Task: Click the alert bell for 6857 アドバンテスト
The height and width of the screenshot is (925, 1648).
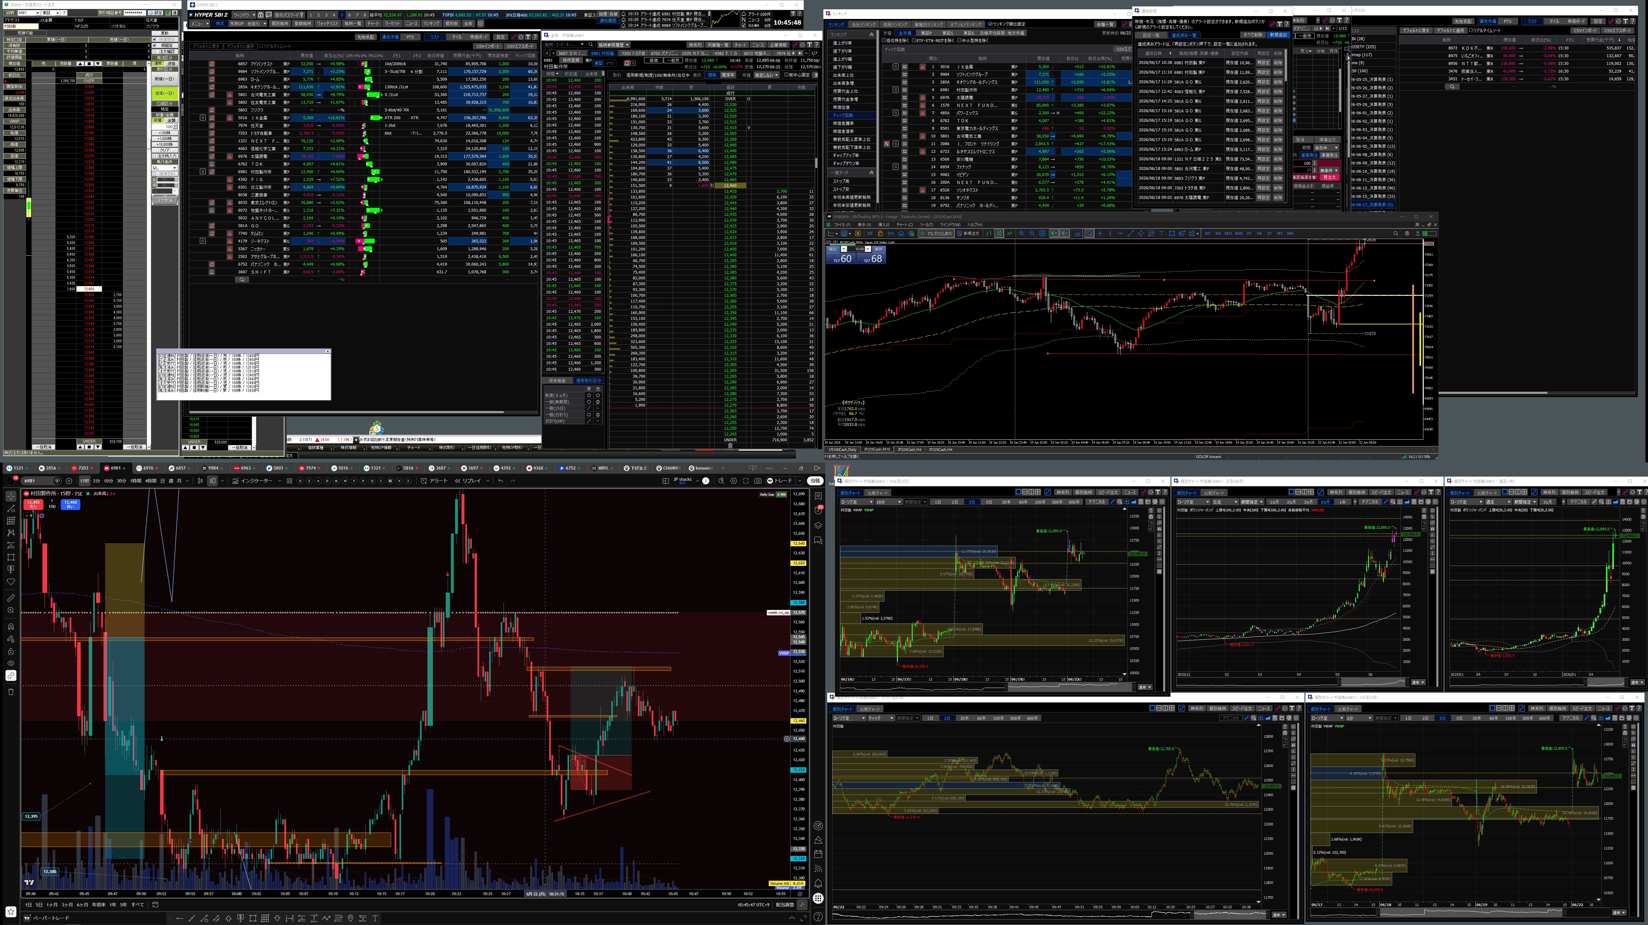Action: tap(212, 64)
